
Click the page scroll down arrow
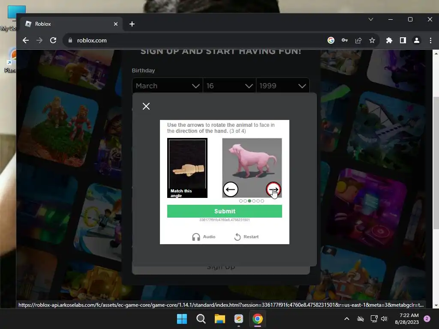coord(436,305)
